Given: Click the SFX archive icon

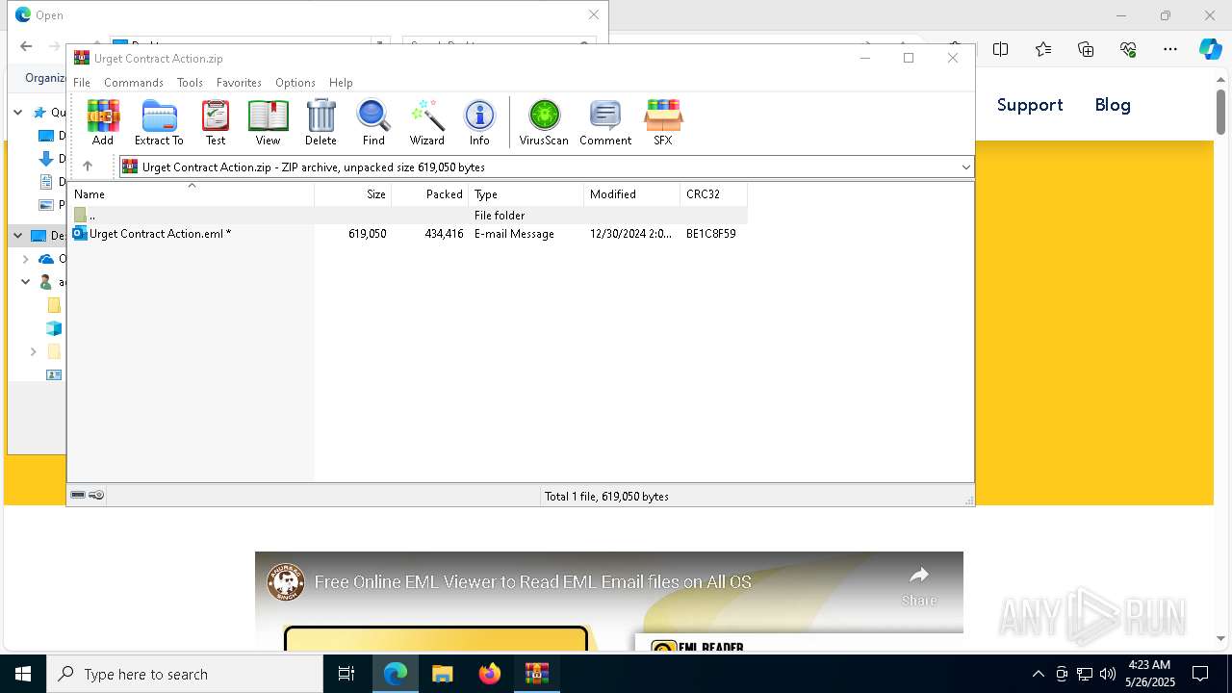Looking at the screenshot, I should coord(663,122).
